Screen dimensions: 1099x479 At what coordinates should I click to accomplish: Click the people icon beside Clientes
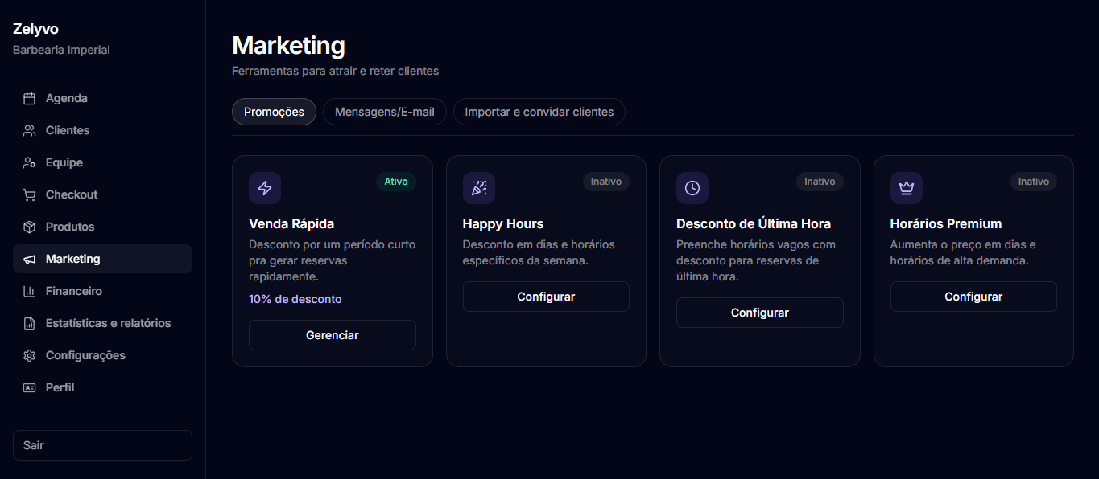click(x=30, y=130)
